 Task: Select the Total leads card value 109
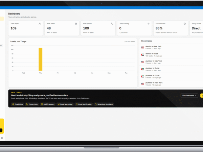click(14, 28)
